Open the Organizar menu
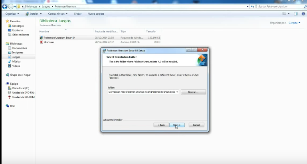The width and height of the screenshot is (307, 164). click(x=12, y=14)
